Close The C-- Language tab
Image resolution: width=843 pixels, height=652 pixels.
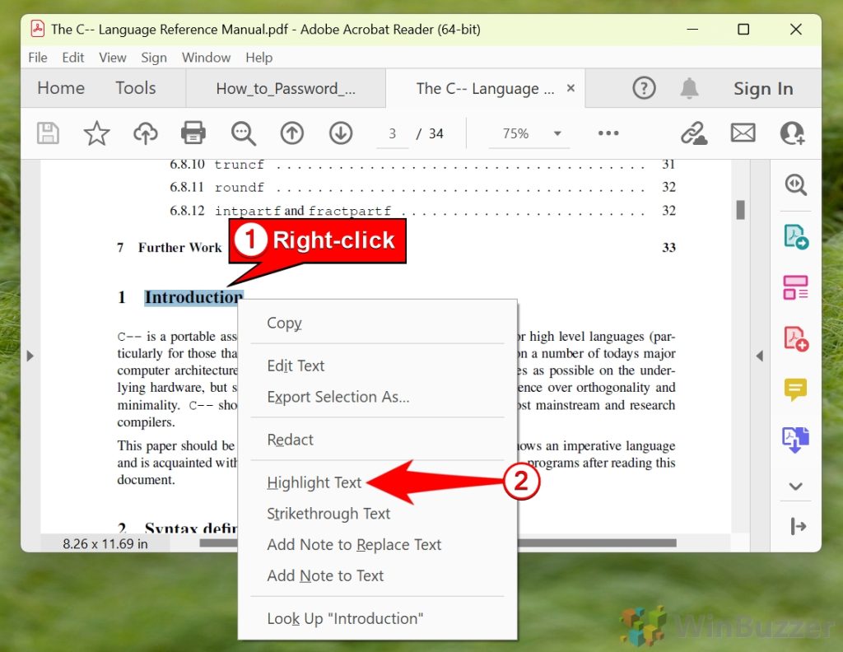coord(571,87)
